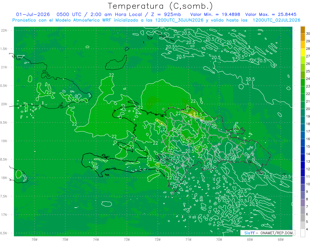Screen dimensions: 315x243
Task: Click the yellow colorbar swatch between 27 and 28
Action: point(303,52)
